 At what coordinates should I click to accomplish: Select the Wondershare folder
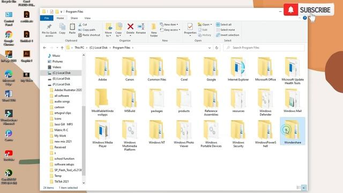293,131
